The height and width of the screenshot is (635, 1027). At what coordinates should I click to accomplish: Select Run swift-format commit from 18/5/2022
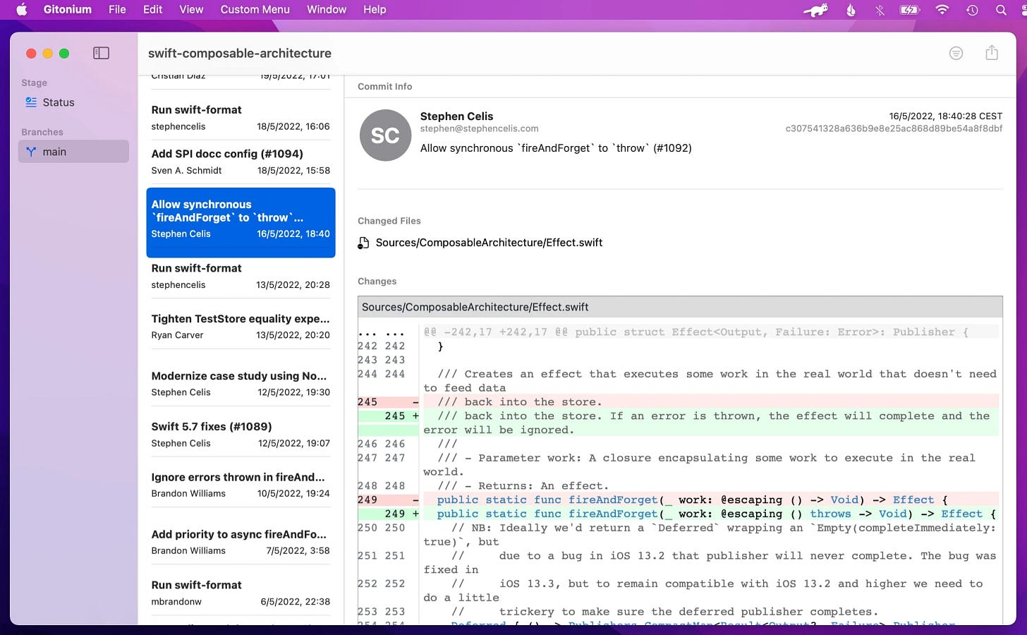pos(241,118)
